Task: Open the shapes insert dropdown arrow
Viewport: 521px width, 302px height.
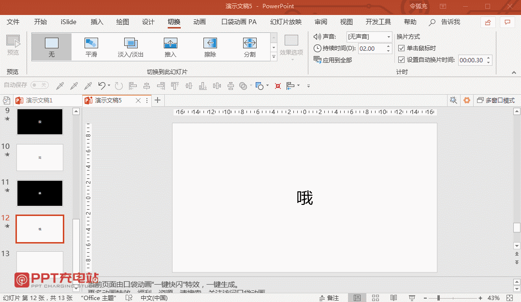Action: coord(267,86)
